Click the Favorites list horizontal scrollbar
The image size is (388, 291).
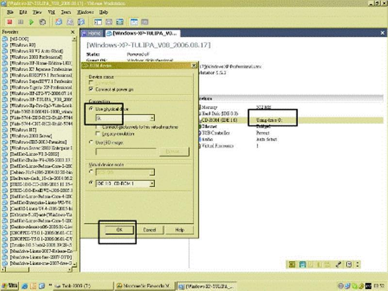click(x=36, y=269)
